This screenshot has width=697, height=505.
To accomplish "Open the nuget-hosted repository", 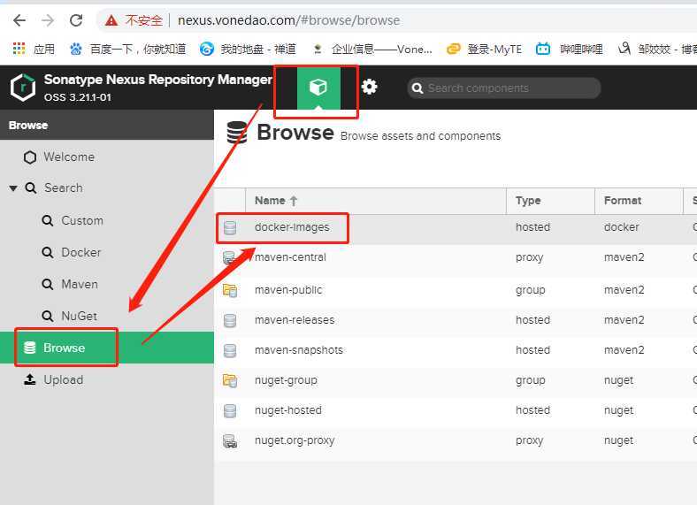I will click(x=288, y=410).
